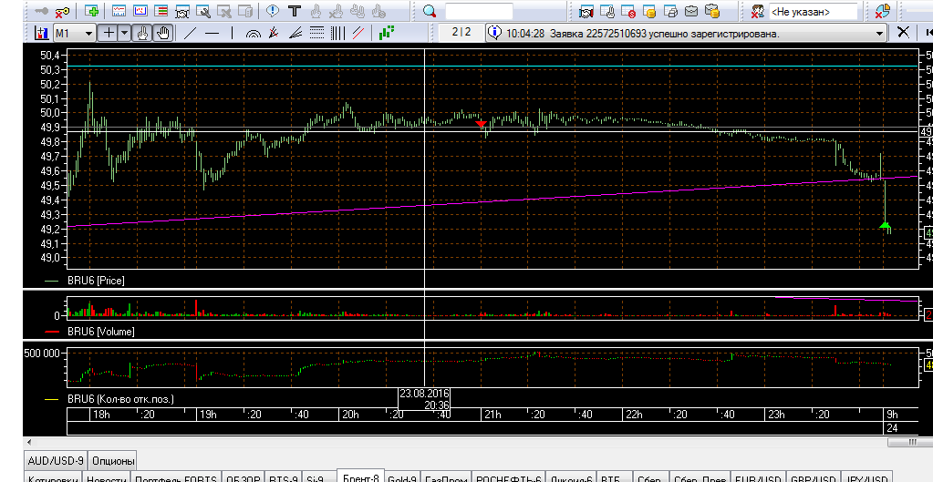
Task: Select the horizontal line drawing tool
Action: (x=212, y=33)
